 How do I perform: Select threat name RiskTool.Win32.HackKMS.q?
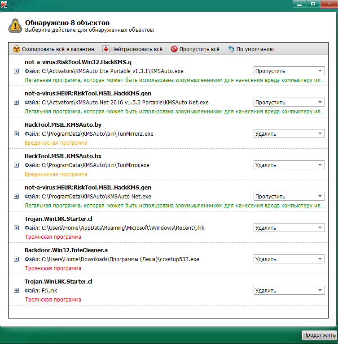78,62
